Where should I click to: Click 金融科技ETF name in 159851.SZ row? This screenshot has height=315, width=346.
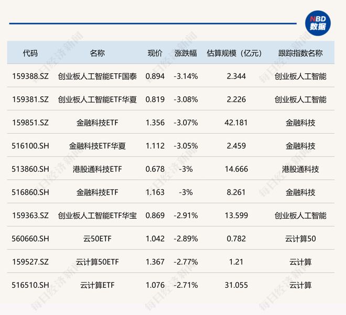98,122
